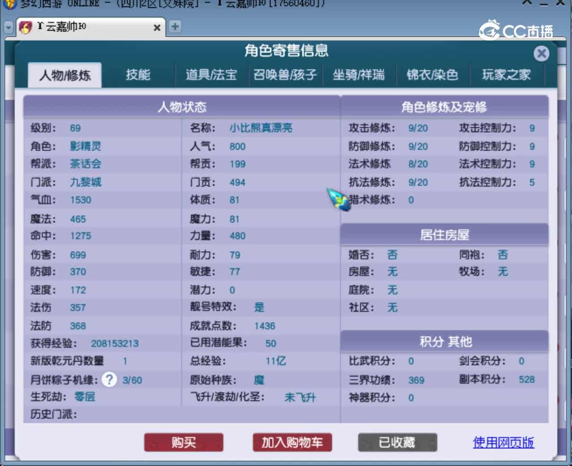The image size is (572, 466).
Task: Click the 购买 button
Action: pos(184,443)
